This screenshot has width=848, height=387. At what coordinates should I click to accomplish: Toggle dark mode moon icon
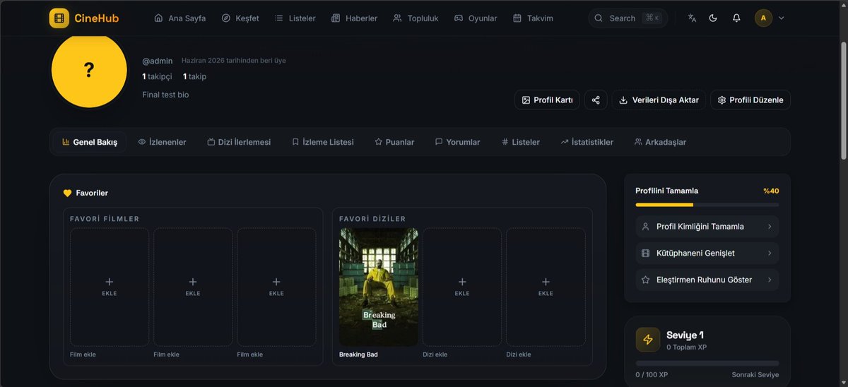pyautogui.click(x=713, y=18)
